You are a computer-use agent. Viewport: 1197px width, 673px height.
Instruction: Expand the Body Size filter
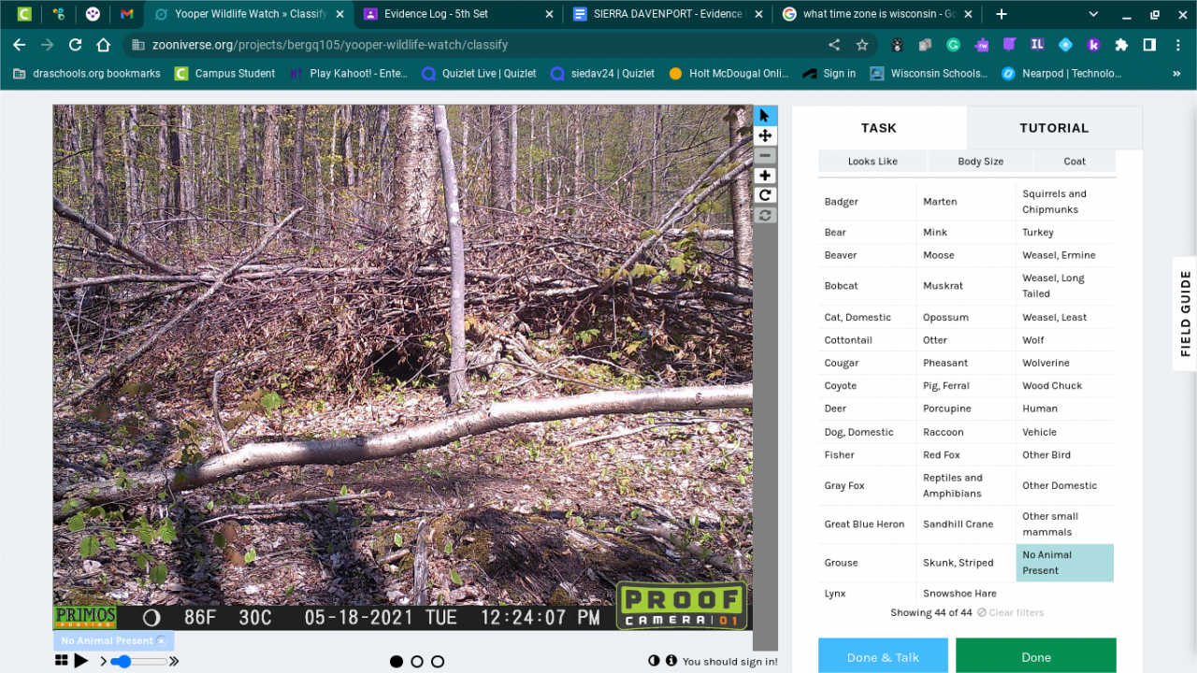(980, 161)
